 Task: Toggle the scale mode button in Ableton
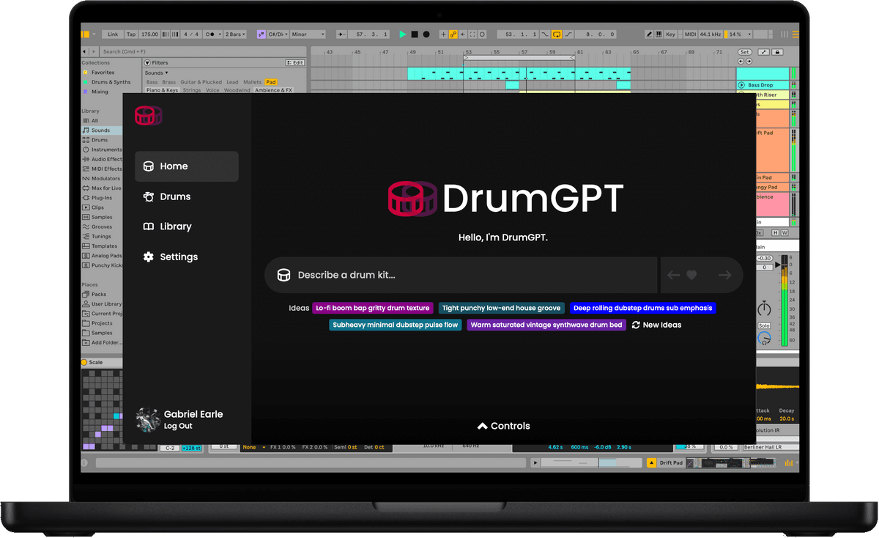click(262, 34)
